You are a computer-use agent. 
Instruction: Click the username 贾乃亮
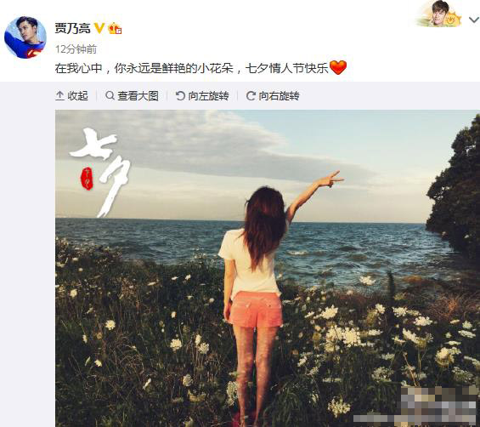(x=73, y=29)
